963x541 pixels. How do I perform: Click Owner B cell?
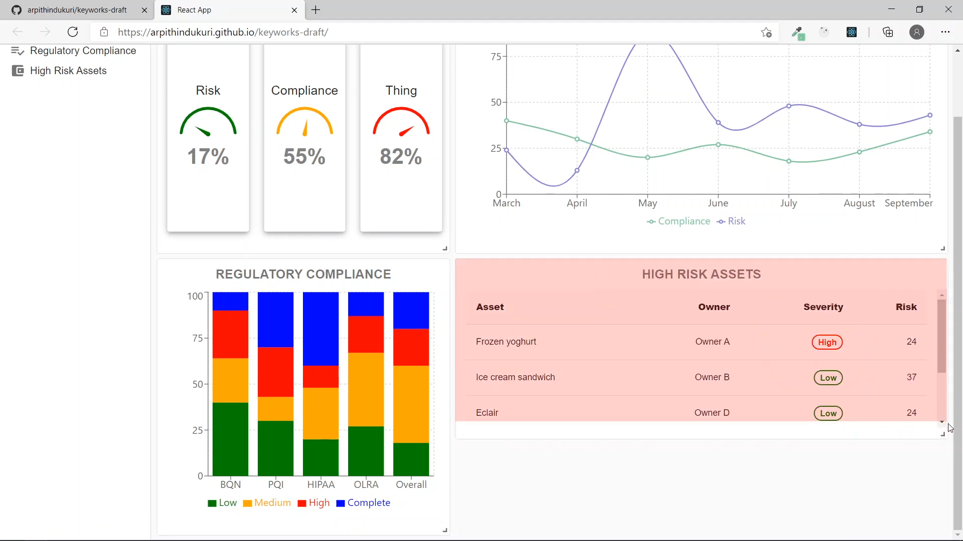click(x=712, y=378)
